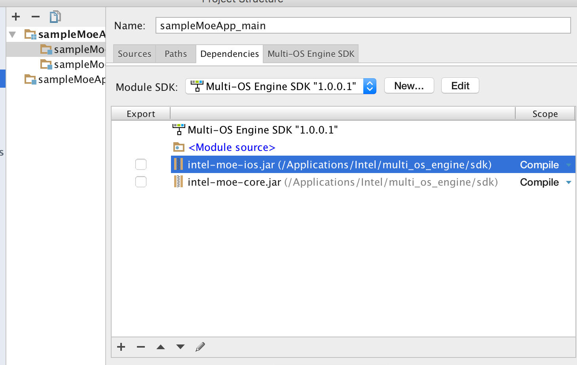The image size is (577, 365).
Task: Switch to the Paths tab
Action: point(176,54)
